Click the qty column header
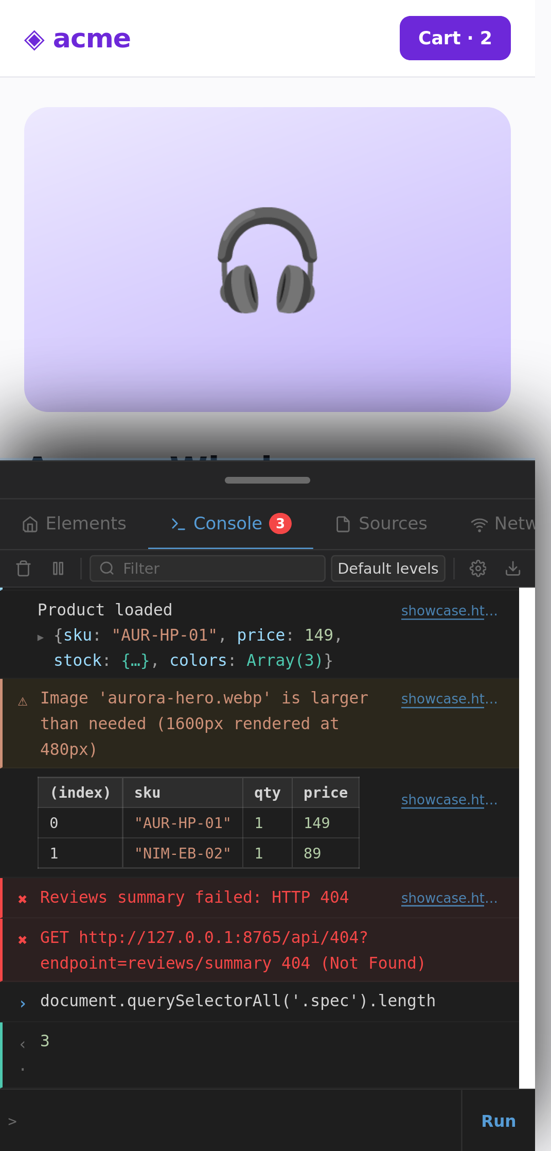This screenshot has width=551, height=1151. (268, 793)
